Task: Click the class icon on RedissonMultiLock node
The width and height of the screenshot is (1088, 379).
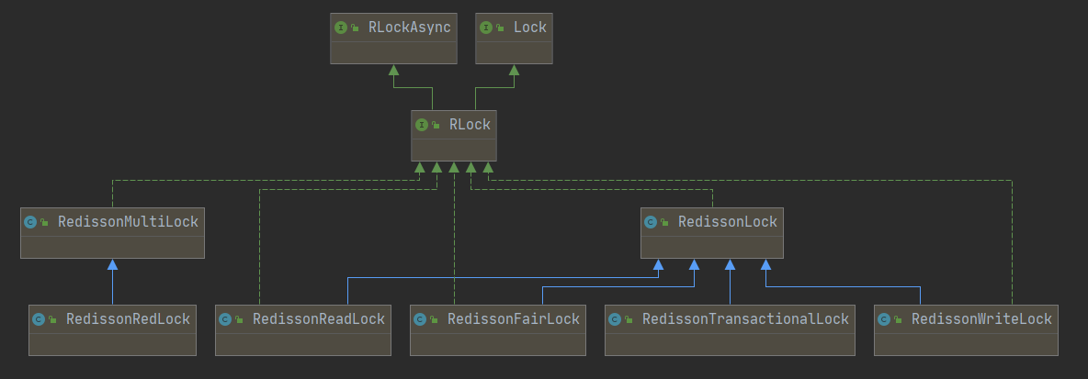Action: point(30,222)
